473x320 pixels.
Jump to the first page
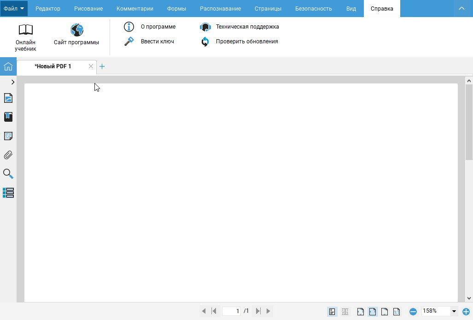[x=214, y=311]
